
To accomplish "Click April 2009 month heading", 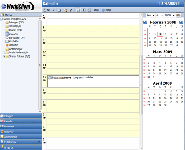I will 162,83.
